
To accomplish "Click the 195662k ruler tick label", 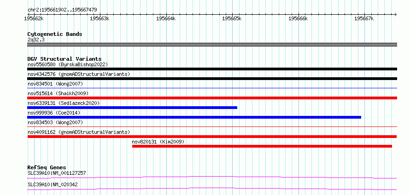I will tap(34, 18).
